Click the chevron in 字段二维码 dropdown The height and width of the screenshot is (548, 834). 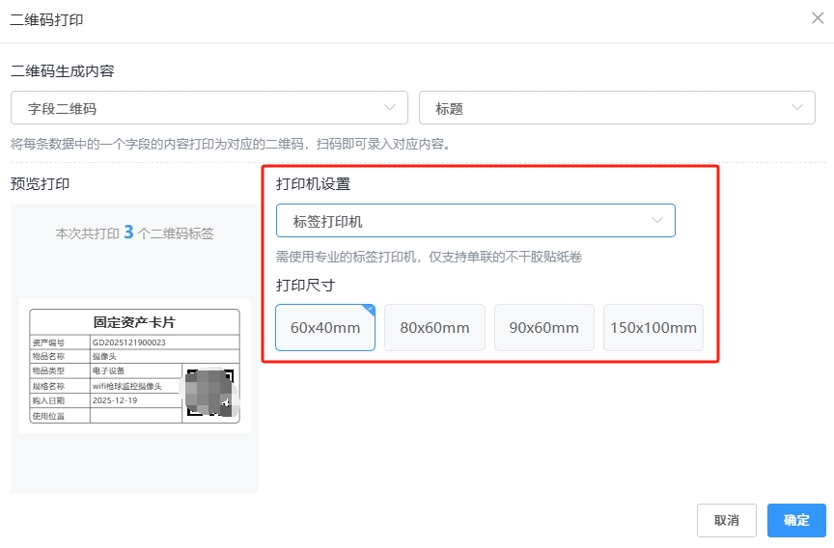point(390,108)
